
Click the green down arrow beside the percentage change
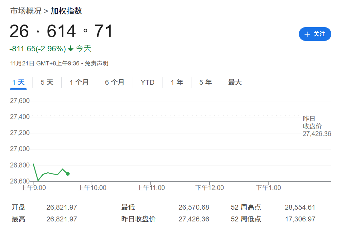(71, 49)
